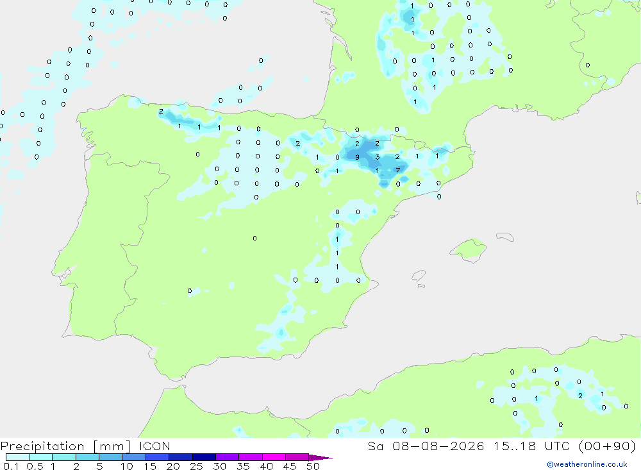The width and height of the screenshot is (641, 470).
Task: Click the "9" precipitation value on the map
Action: tap(357, 157)
